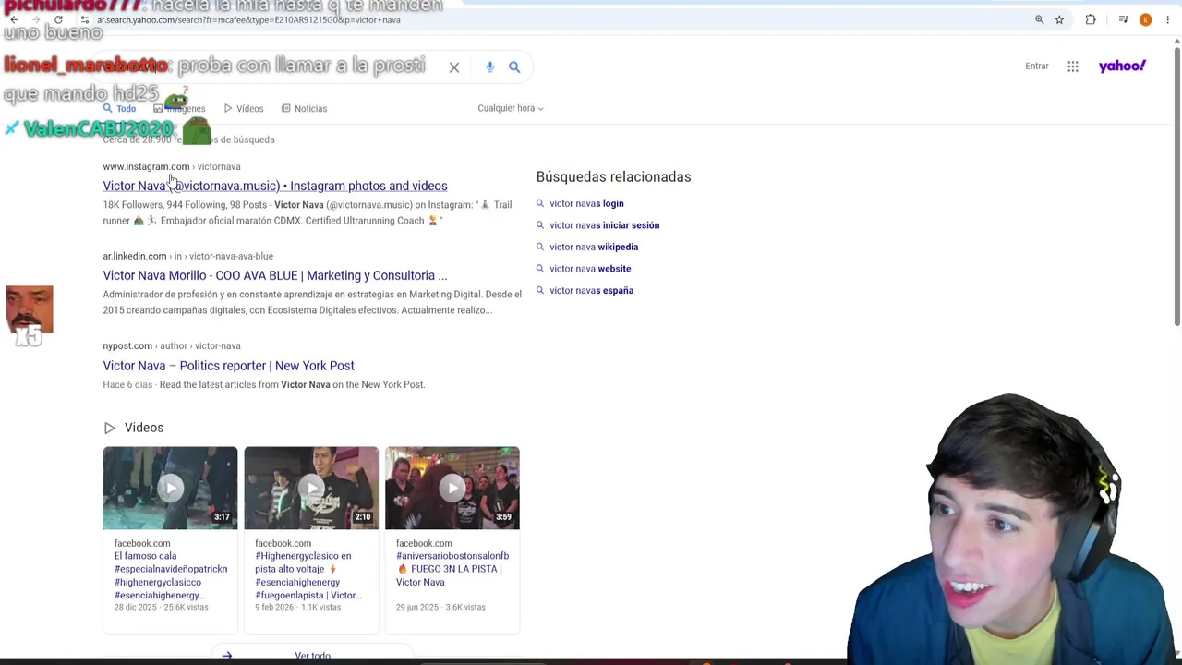The image size is (1182, 665).
Task: Open the media control icon in toolbar
Action: click(x=1123, y=19)
